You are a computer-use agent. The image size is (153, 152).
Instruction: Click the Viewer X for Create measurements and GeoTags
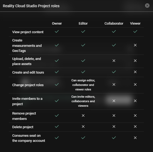click(135, 45)
